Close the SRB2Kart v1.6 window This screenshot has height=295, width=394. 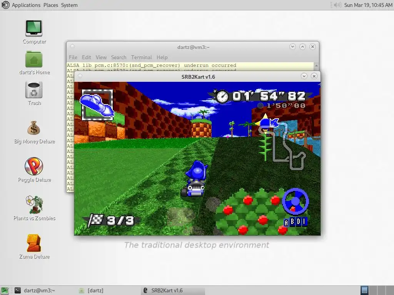point(314,76)
